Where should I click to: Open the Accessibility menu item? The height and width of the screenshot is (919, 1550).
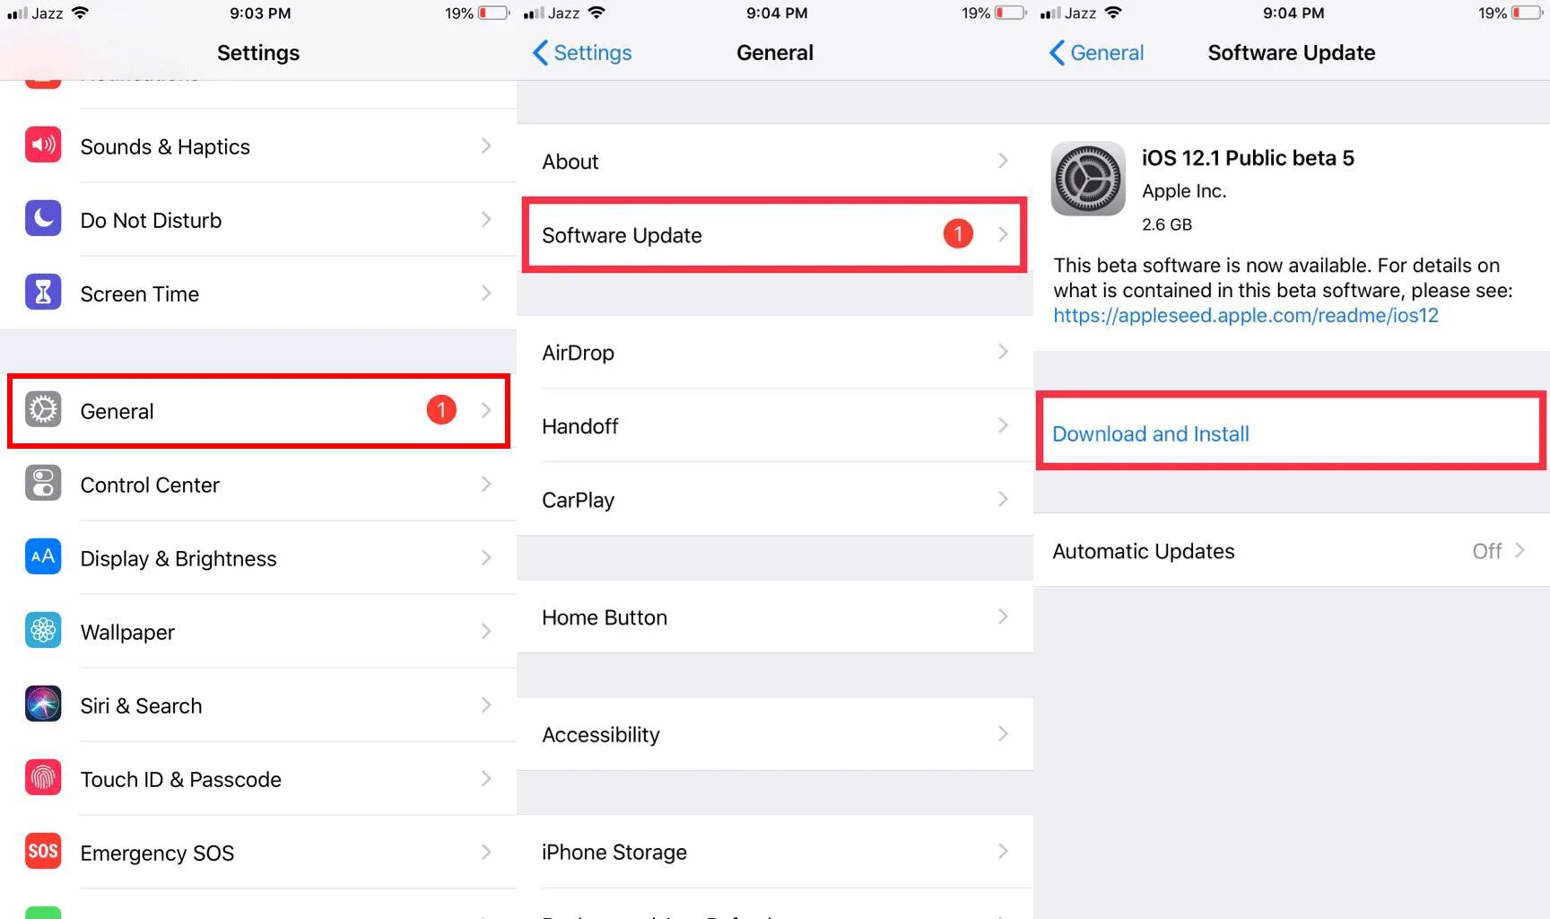[x=775, y=734]
